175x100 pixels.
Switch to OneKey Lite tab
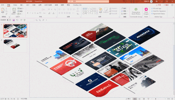tap(77, 5)
